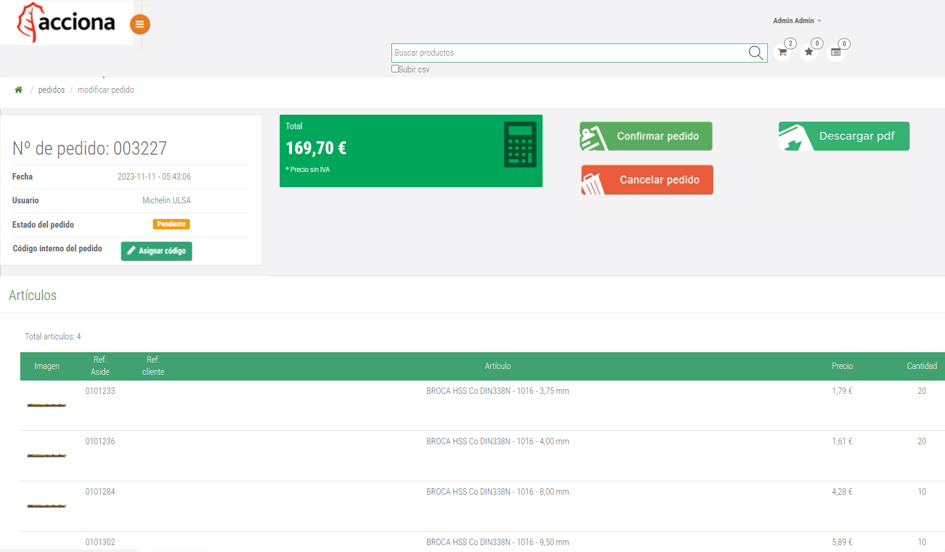Go to home via breadcrumb house icon
Screen dimensions: 945x552
point(19,90)
